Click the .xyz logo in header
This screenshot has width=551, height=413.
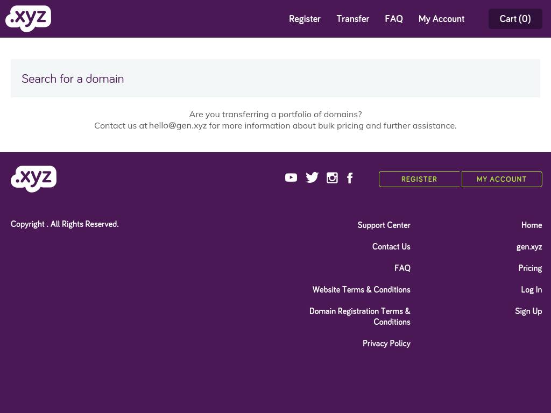29,19
